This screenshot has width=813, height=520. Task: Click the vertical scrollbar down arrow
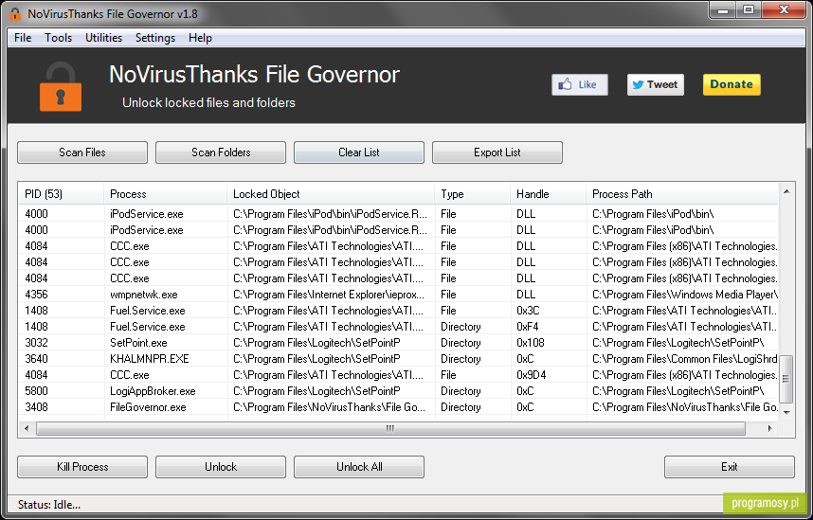[x=786, y=412]
